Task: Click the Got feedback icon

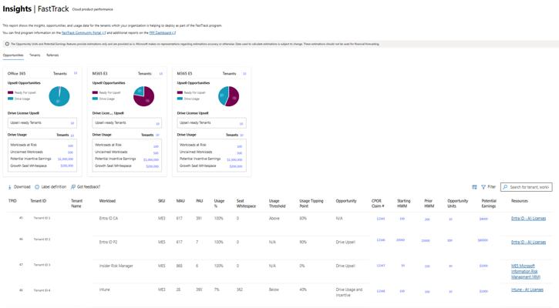Action: tap(73, 187)
